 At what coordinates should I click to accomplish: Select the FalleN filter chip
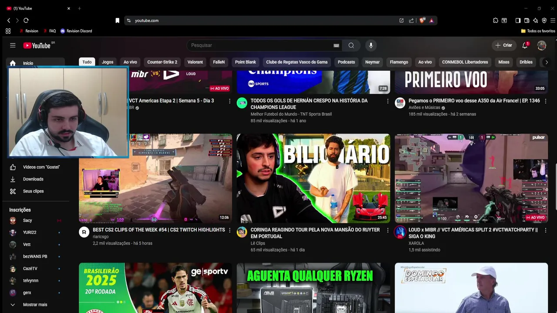click(x=219, y=62)
